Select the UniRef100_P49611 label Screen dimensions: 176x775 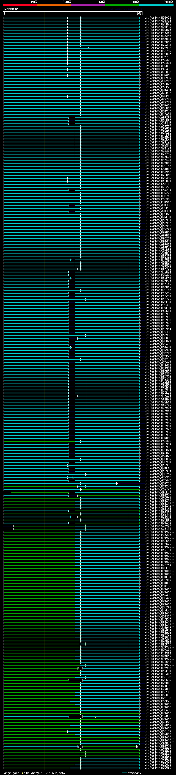click(158, 311)
